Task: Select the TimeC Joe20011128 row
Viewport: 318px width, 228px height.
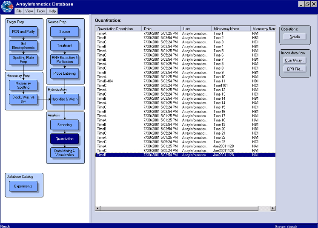Action: point(185,151)
